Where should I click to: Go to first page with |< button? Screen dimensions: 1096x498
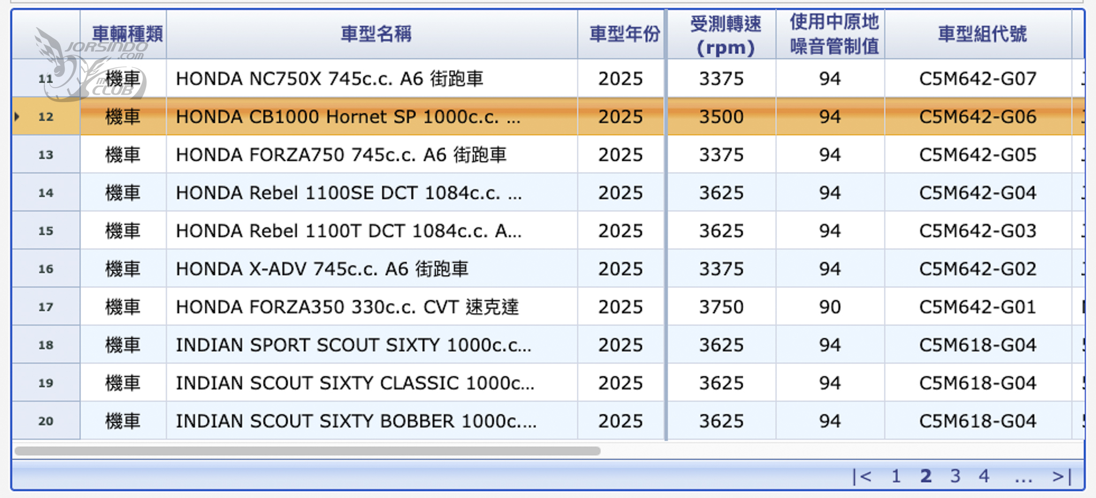coord(862,476)
